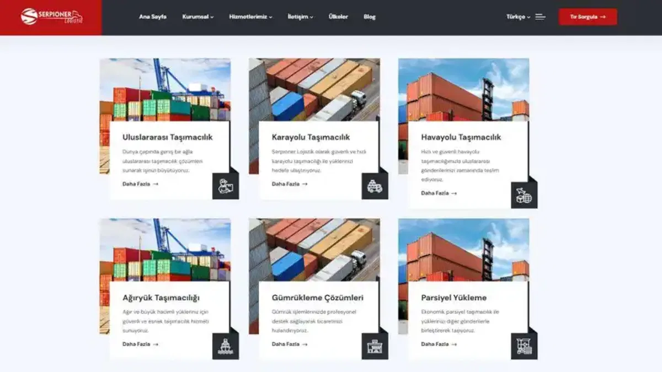Click the Gümrükleme Çözümleri building icon

click(375, 346)
